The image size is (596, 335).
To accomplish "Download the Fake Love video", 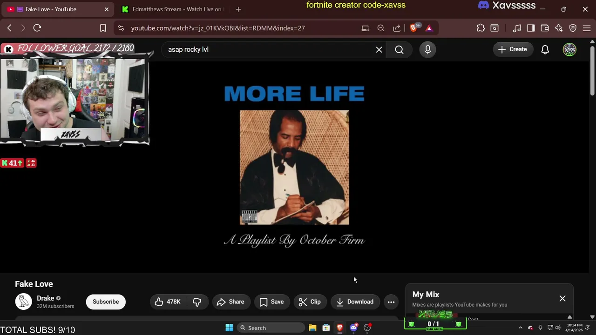I will (x=355, y=301).
